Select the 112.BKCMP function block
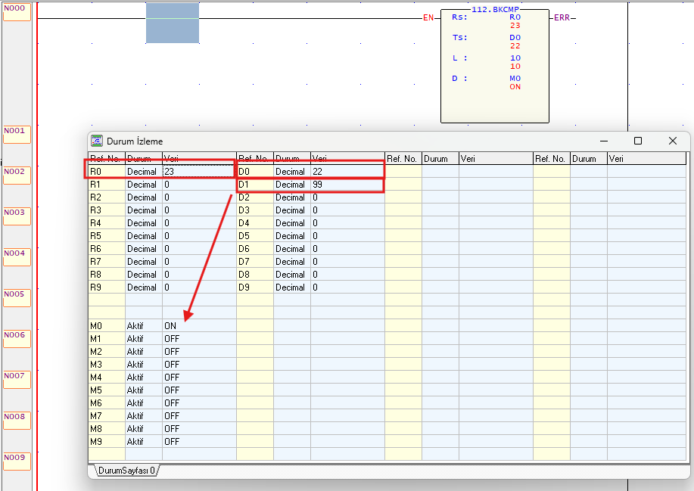This screenshot has width=694, height=491. pos(496,68)
